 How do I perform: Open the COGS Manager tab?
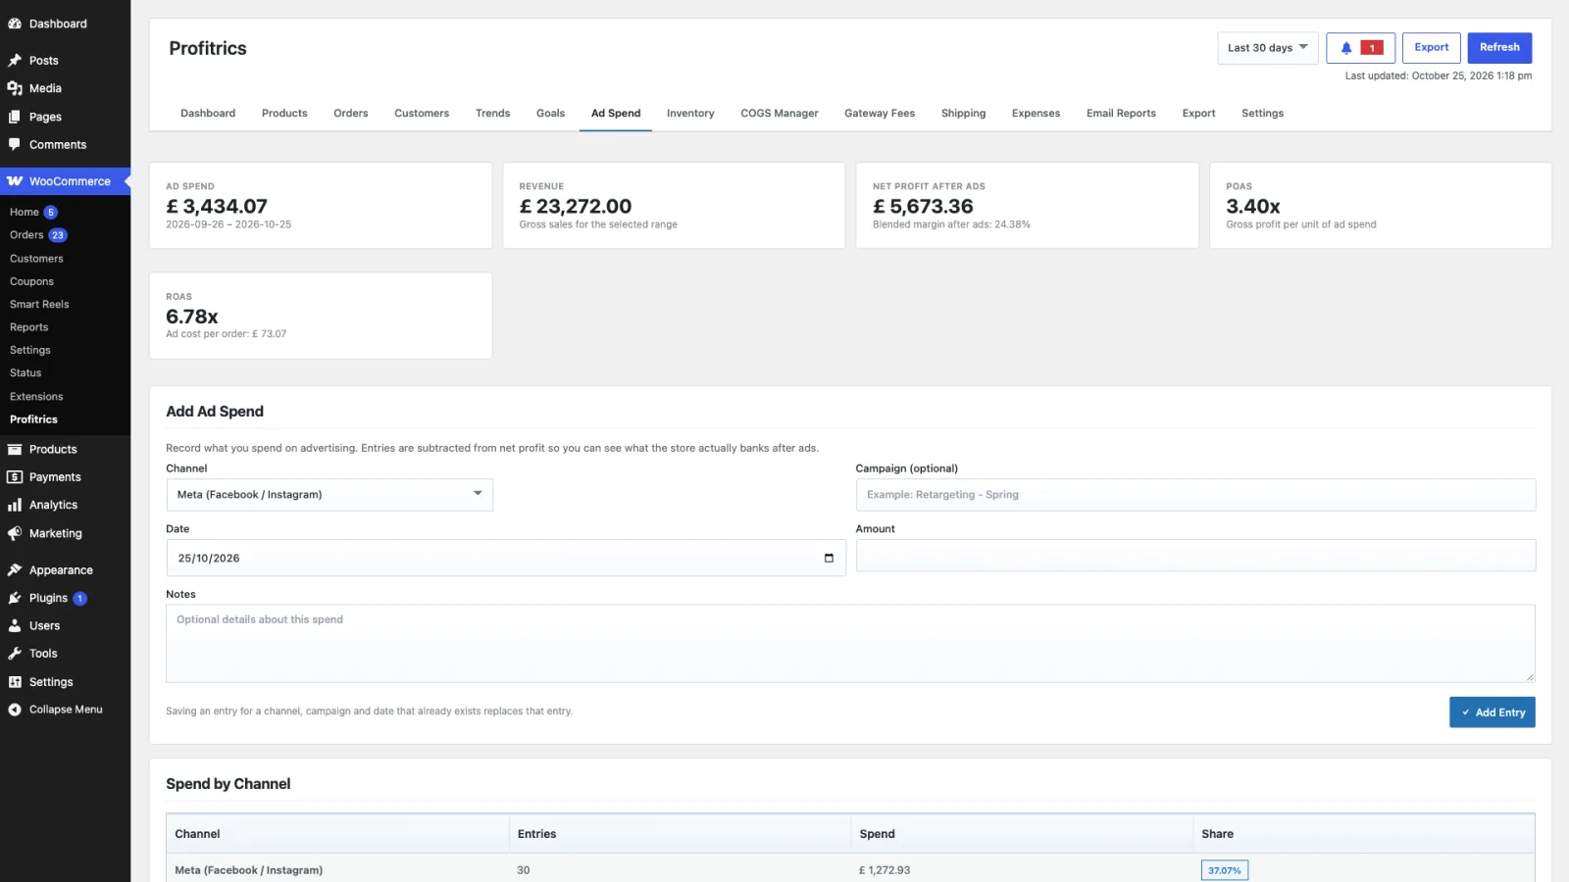pyautogui.click(x=780, y=114)
